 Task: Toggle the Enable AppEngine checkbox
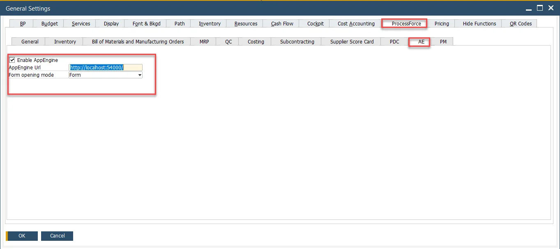click(12, 60)
